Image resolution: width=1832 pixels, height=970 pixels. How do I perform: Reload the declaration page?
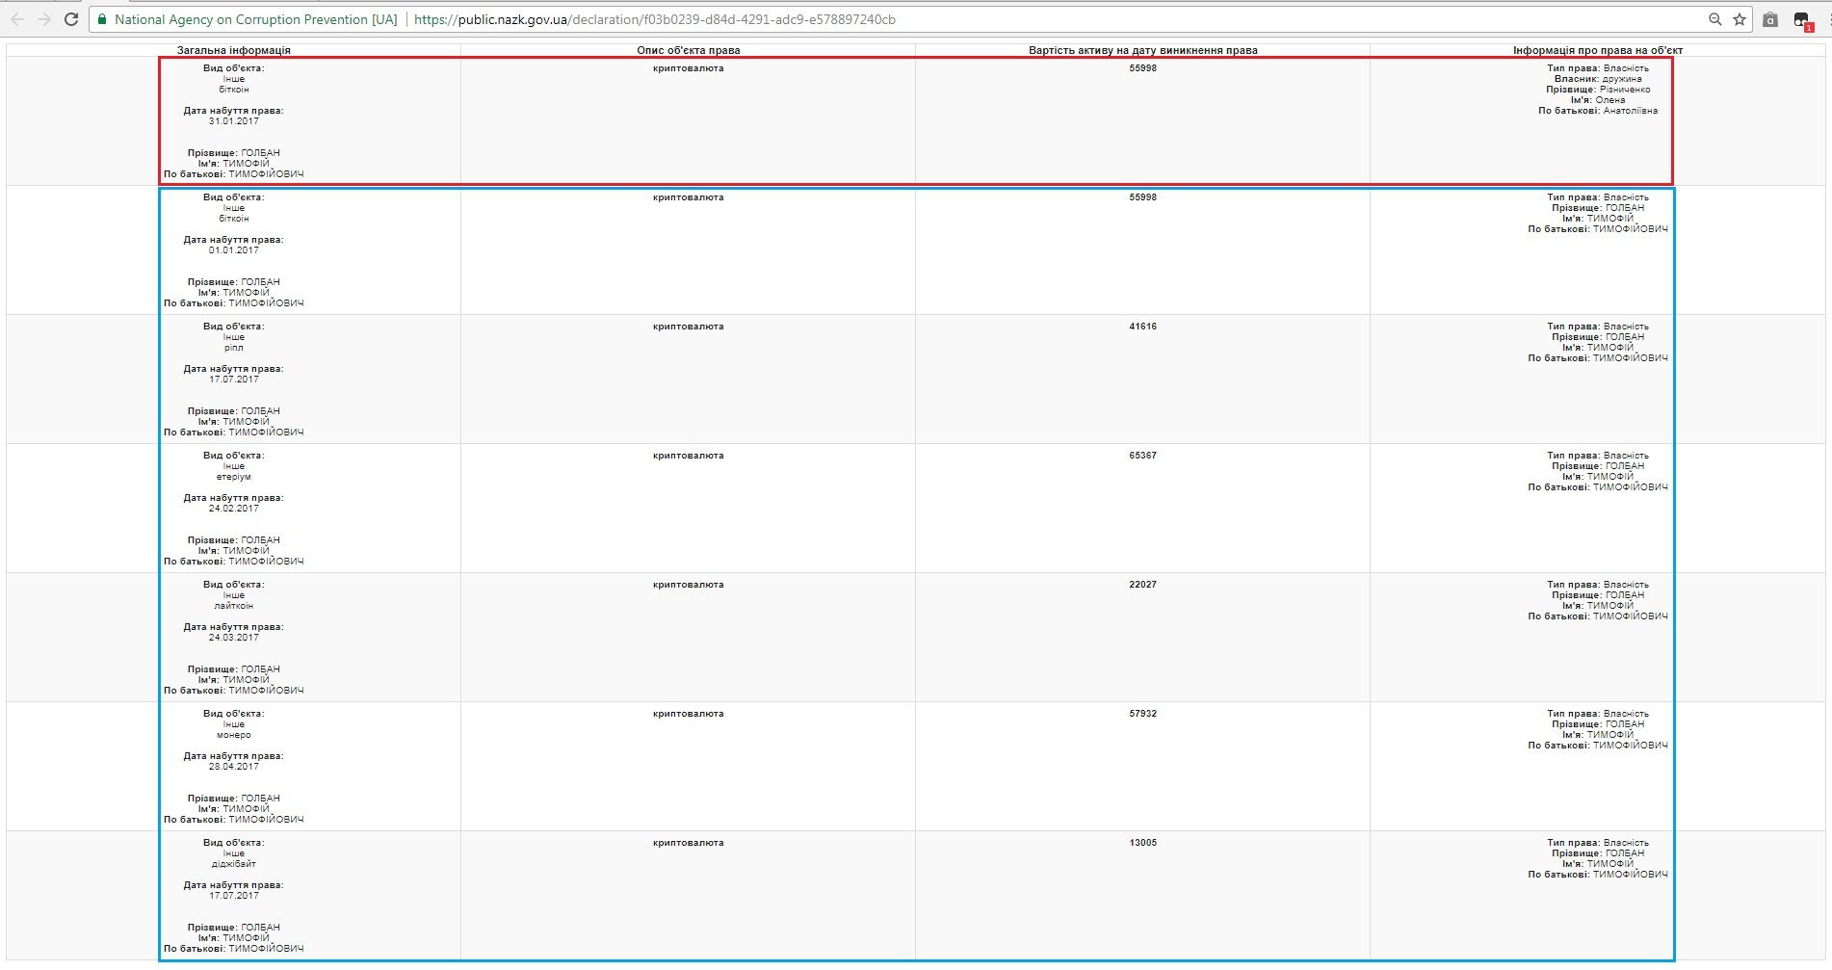click(x=71, y=19)
